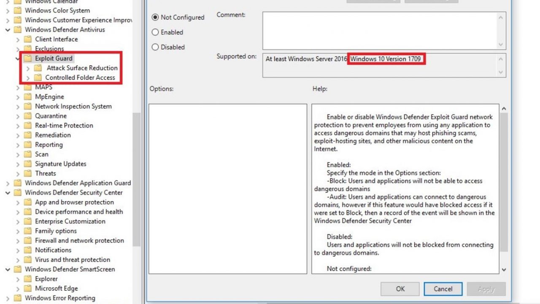The width and height of the screenshot is (540, 304).
Task: Click the Help pane scrollbar thumb
Action: point(504,182)
